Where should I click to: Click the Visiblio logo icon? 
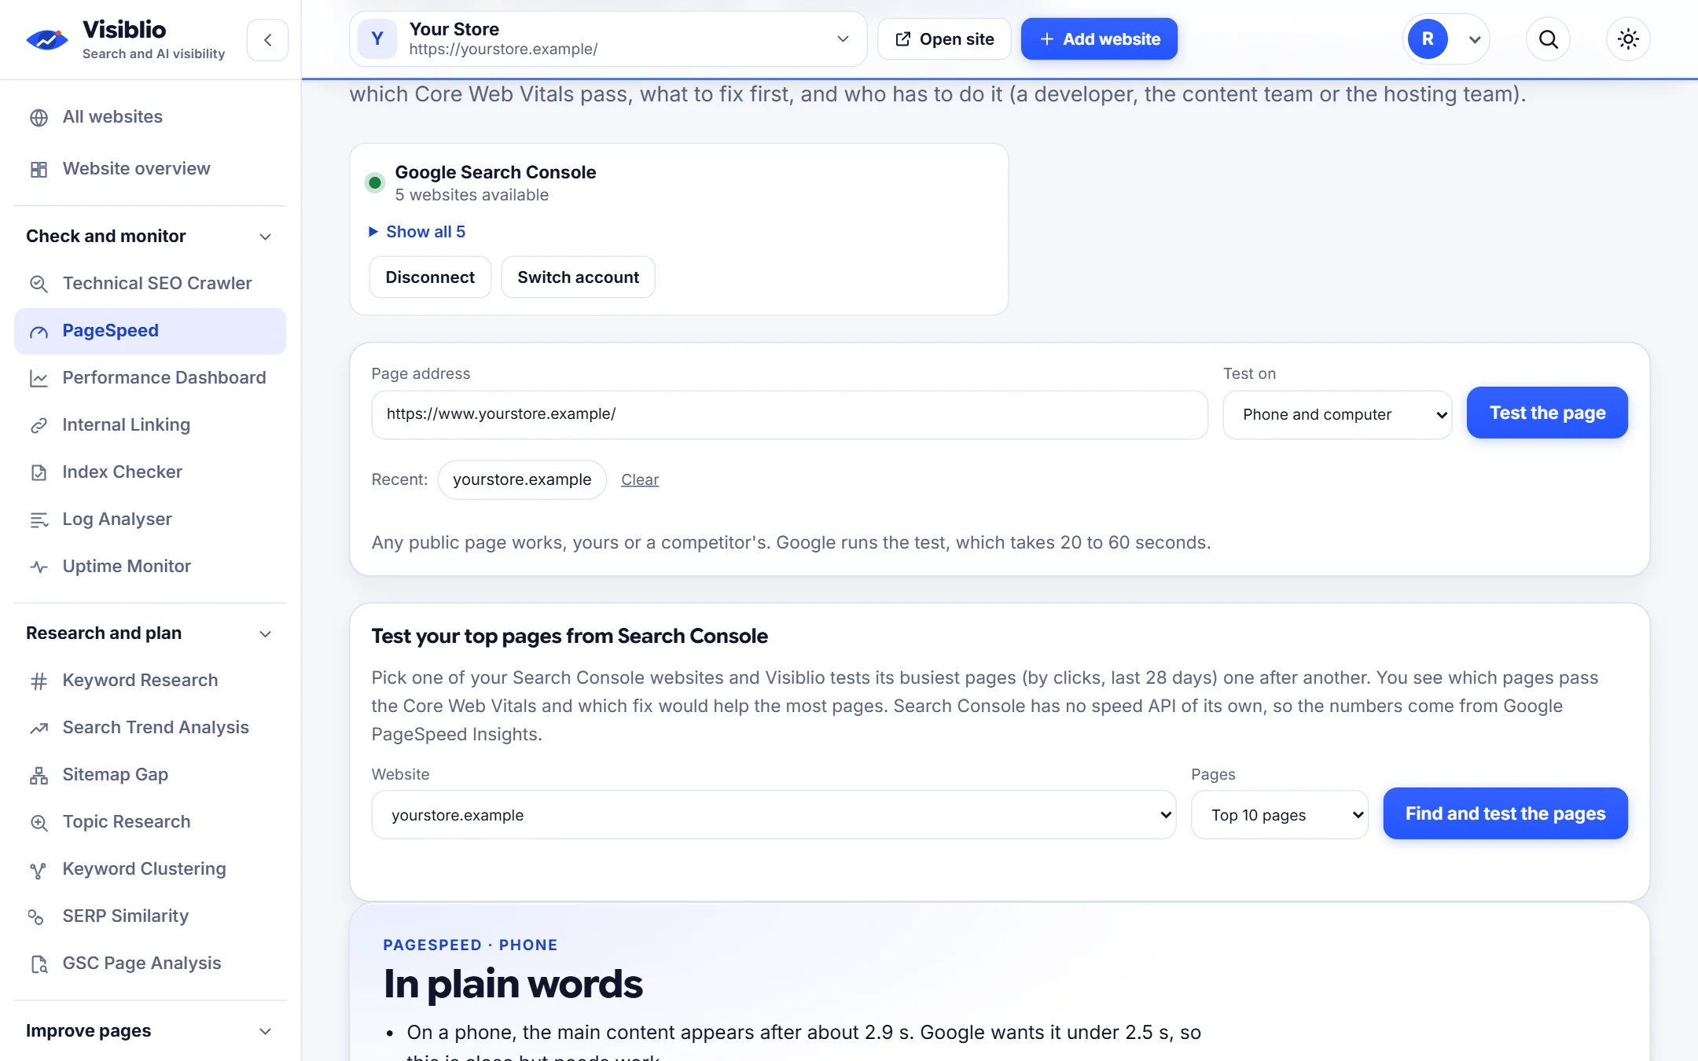46,39
